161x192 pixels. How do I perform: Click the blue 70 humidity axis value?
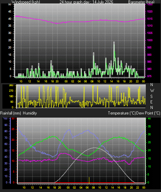6,138
